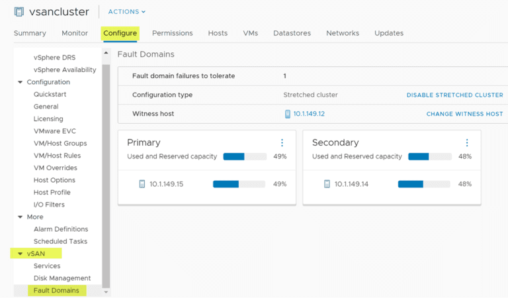This screenshot has width=508, height=298.
Task: Click Secondary used capacity progress bar
Action: [429, 157]
